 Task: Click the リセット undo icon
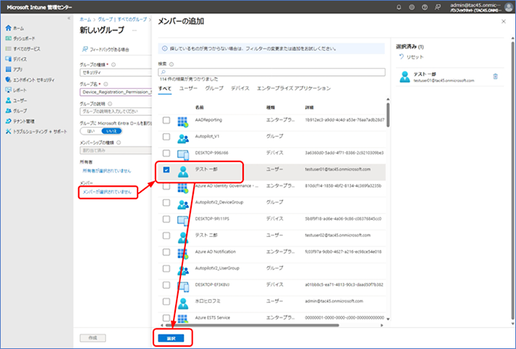tap(401, 56)
